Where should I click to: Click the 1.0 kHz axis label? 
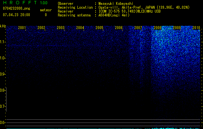(3, 58)
